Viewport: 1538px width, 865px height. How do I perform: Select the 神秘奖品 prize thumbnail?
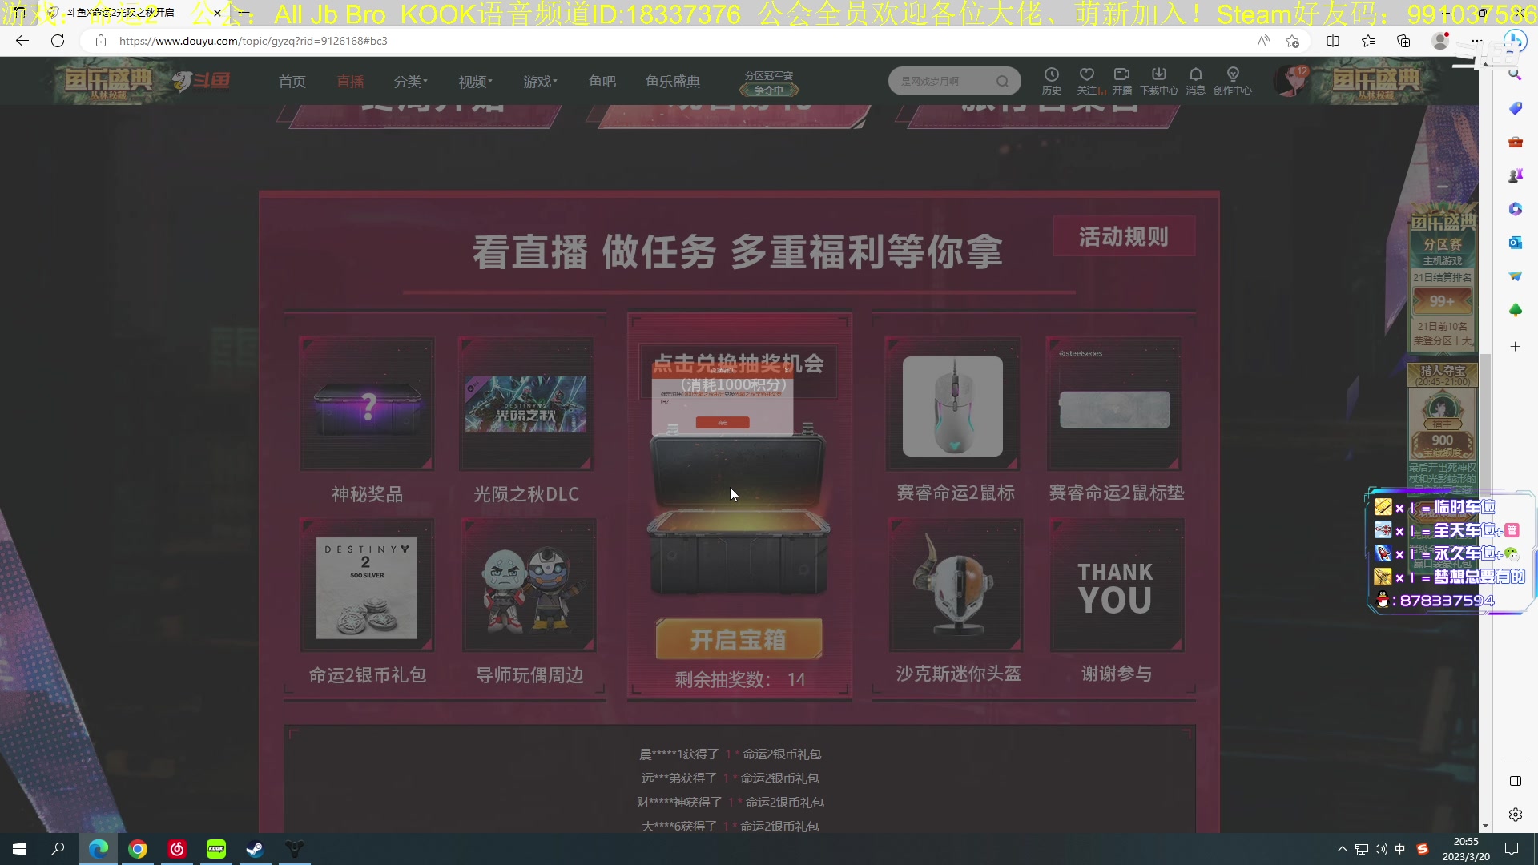367,404
